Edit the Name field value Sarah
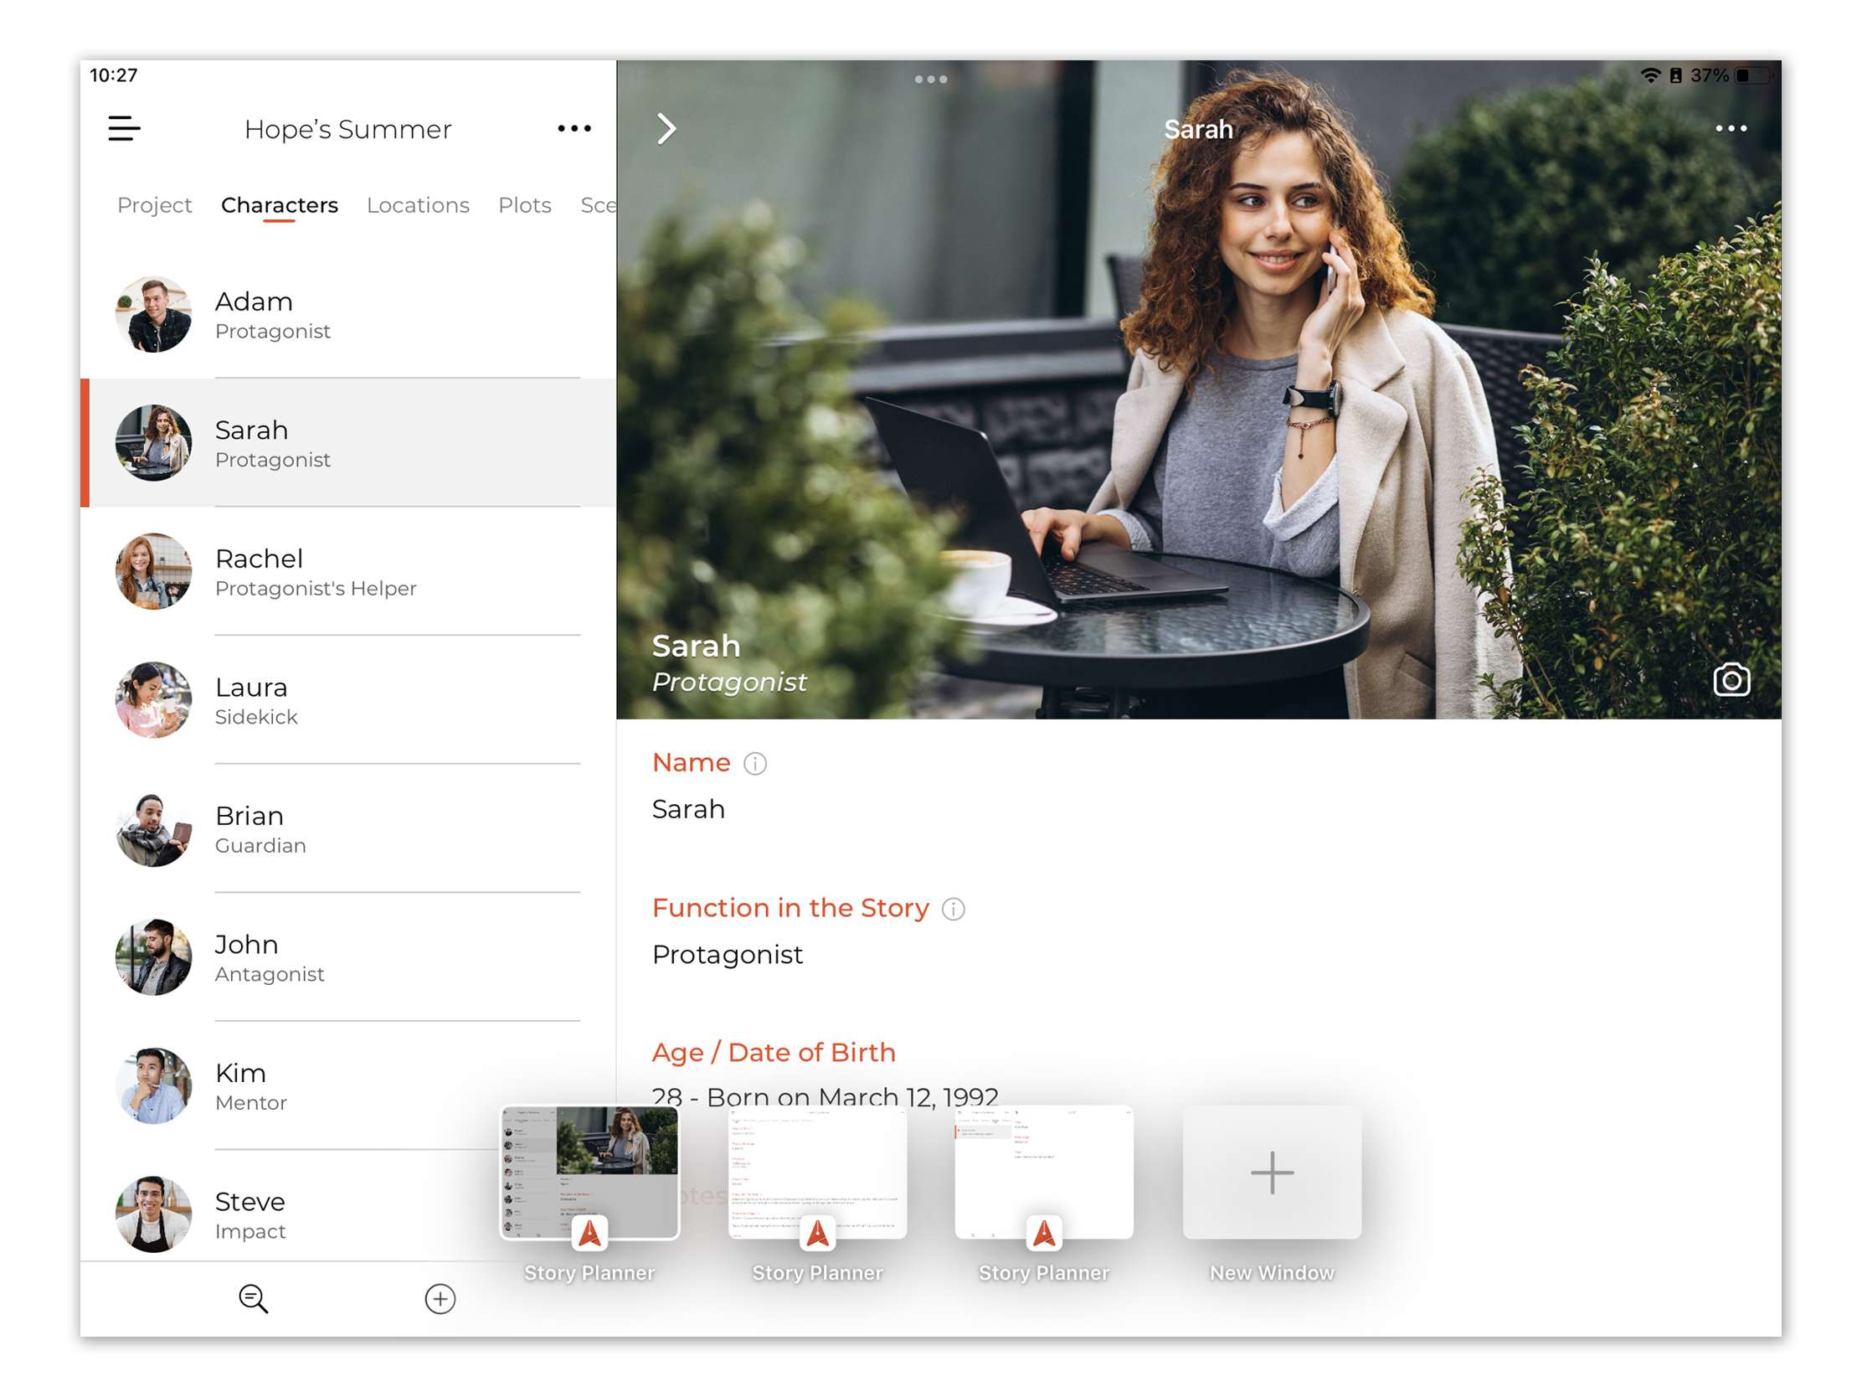This screenshot has width=1862, height=1397. point(687,810)
